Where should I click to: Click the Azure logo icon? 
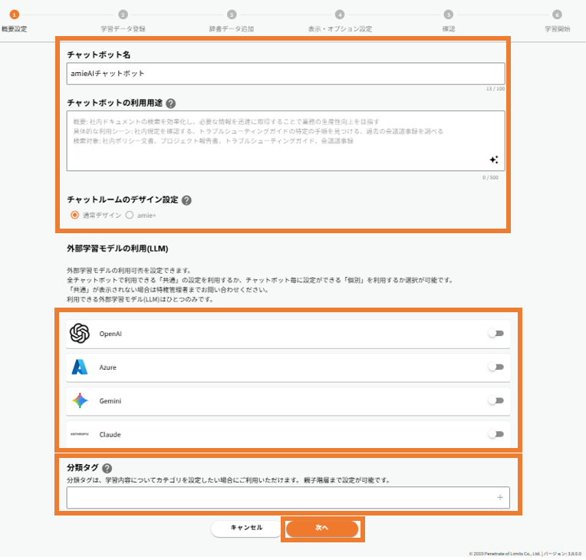80,367
